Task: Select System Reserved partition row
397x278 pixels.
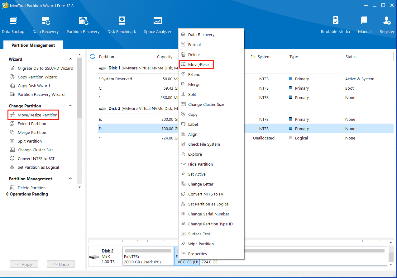Action: pos(246,79)
